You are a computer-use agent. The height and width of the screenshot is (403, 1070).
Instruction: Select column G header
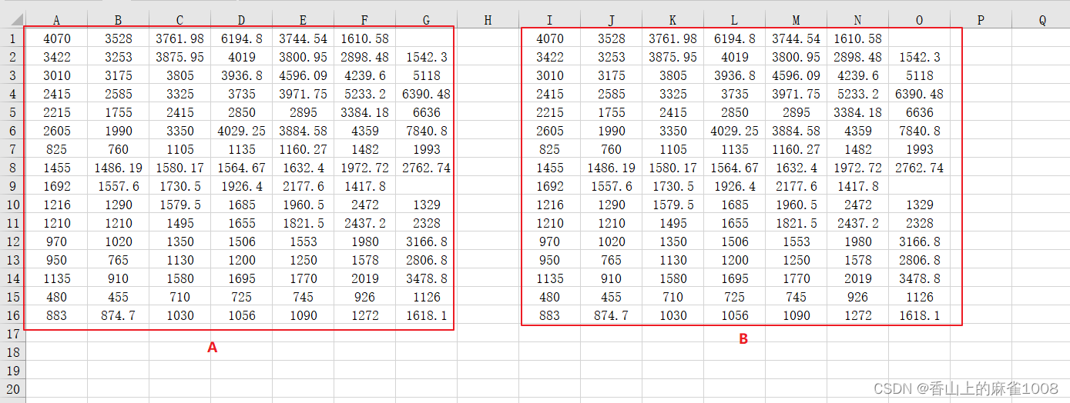(x=427, y=20)
